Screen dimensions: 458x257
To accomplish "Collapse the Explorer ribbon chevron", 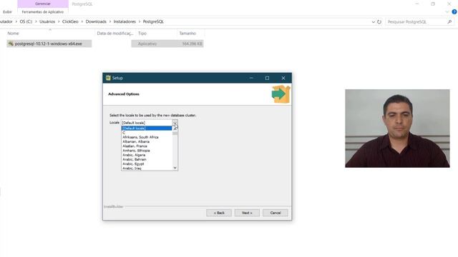I will [447, 12].
